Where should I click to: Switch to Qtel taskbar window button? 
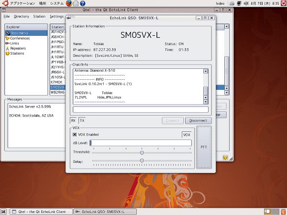point(41,212)
